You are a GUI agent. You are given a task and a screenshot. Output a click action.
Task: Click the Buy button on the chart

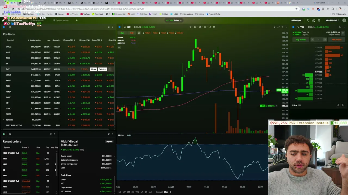[x=122, y=33]
